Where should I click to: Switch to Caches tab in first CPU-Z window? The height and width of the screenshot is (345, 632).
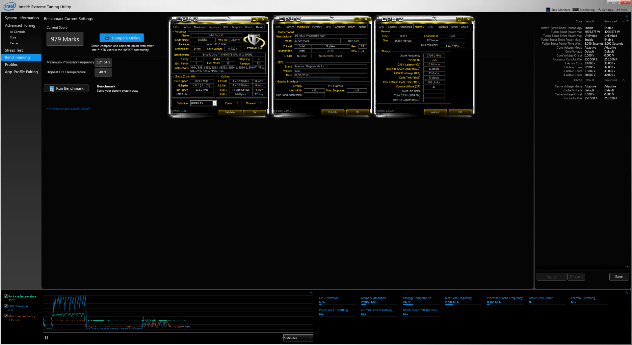point(187,27)
